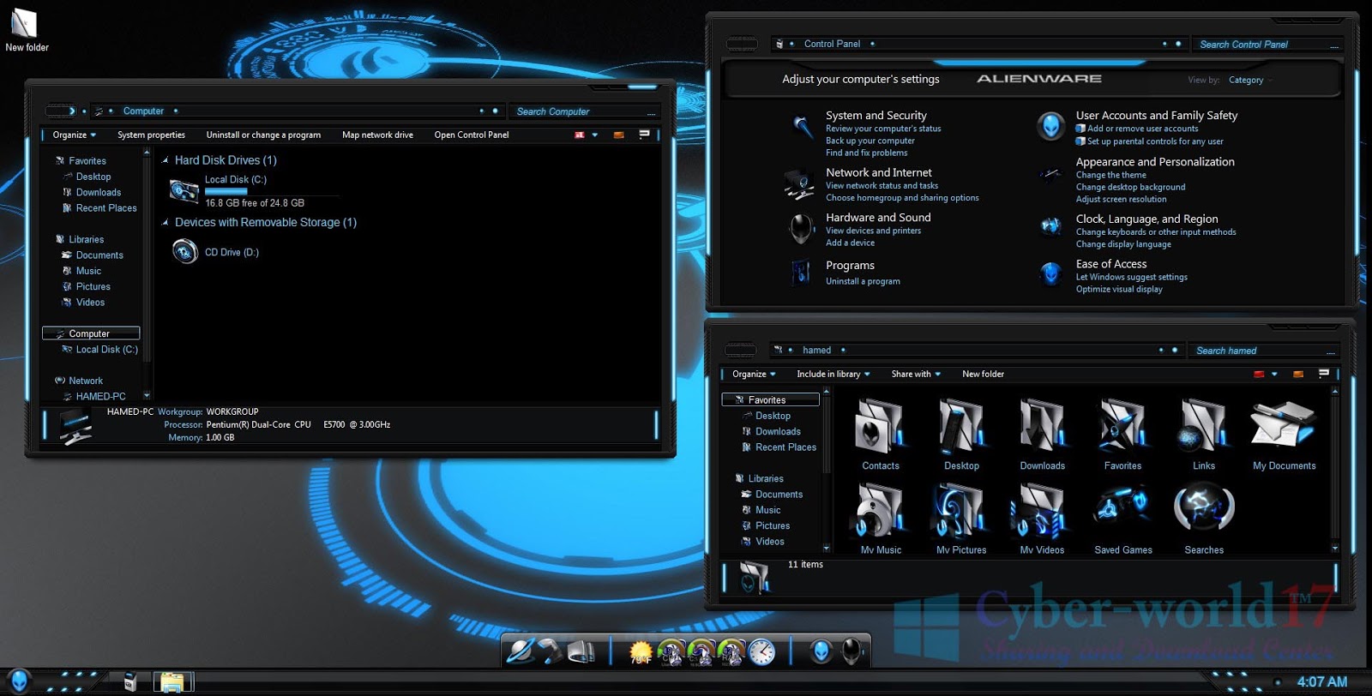
Task: Open Organize dropdown in the Computer window
Action: pyautogui.click(x=74, y=135)
